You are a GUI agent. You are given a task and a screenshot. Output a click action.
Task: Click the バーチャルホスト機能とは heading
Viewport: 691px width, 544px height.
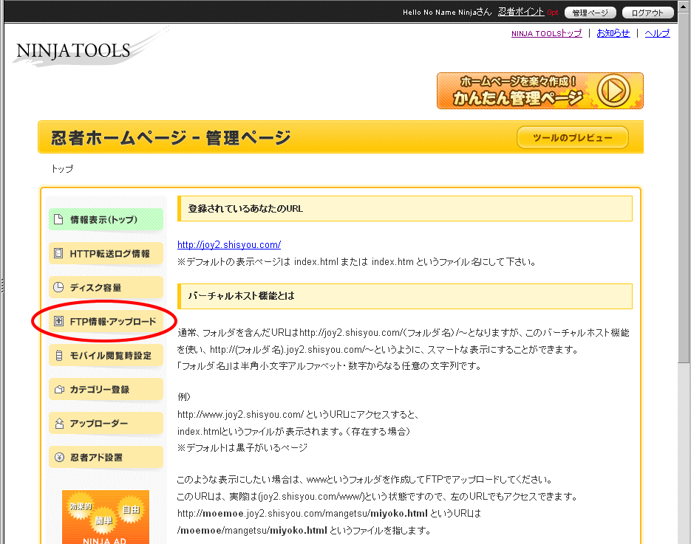(241, 296)
